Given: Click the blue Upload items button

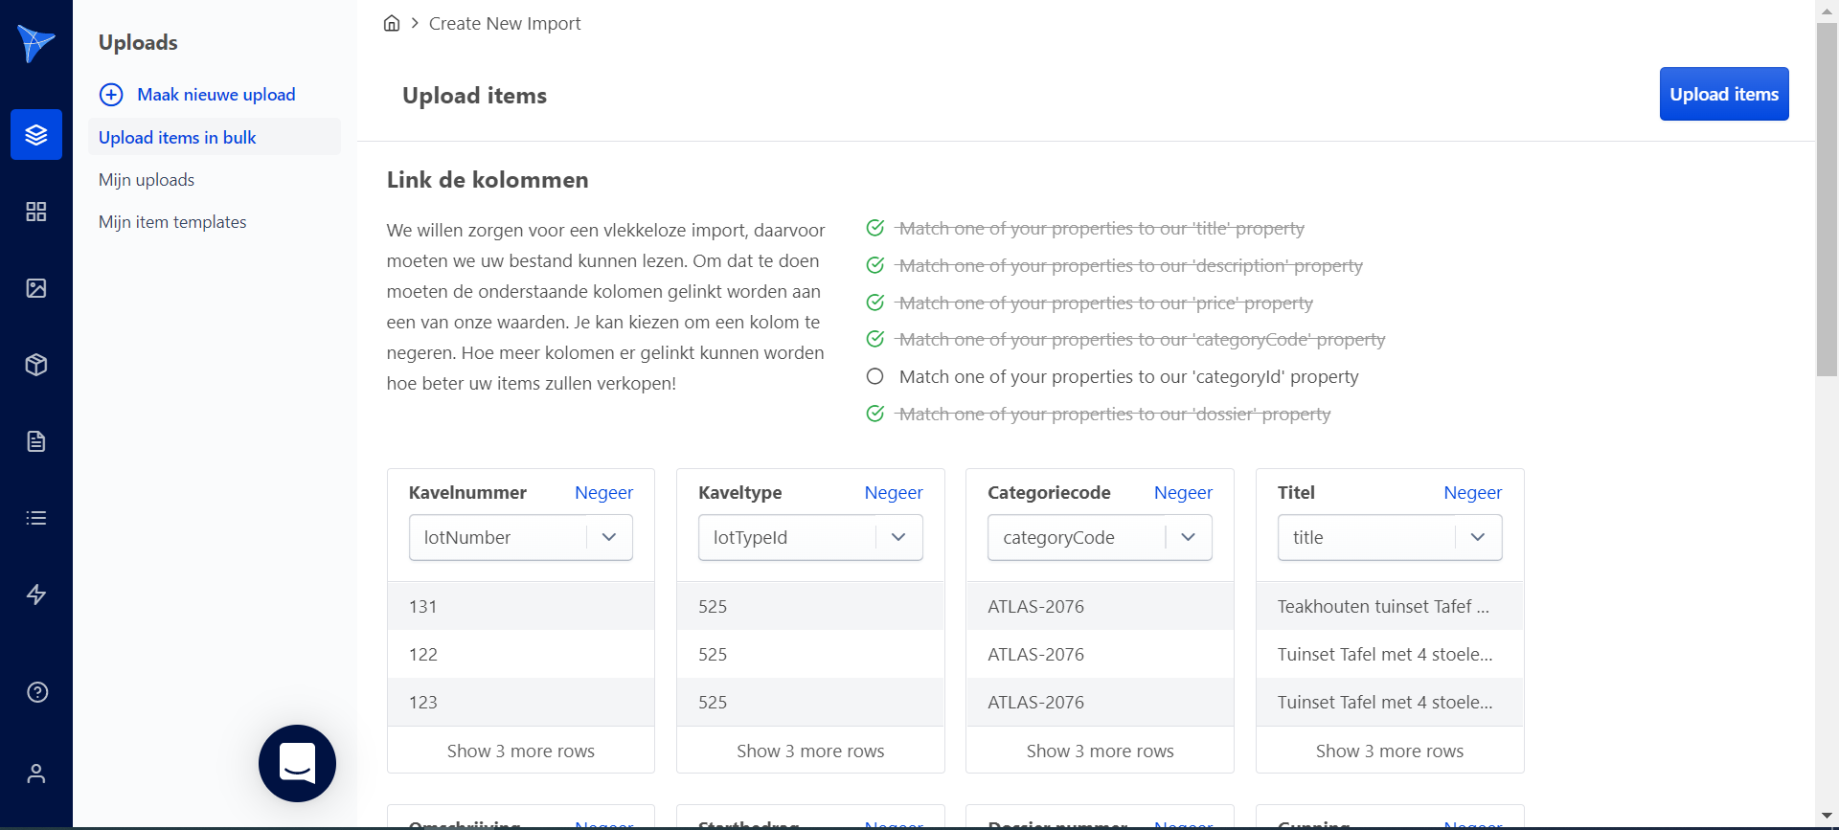Looking at the screenshot, I should [x=1723, y=94].
